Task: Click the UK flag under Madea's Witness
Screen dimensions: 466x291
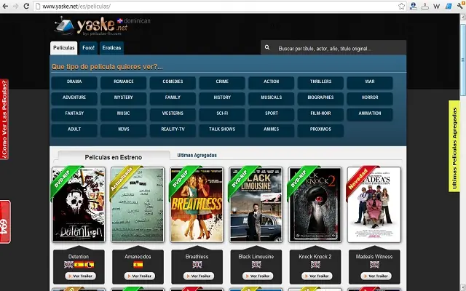Action: (374, 264)
